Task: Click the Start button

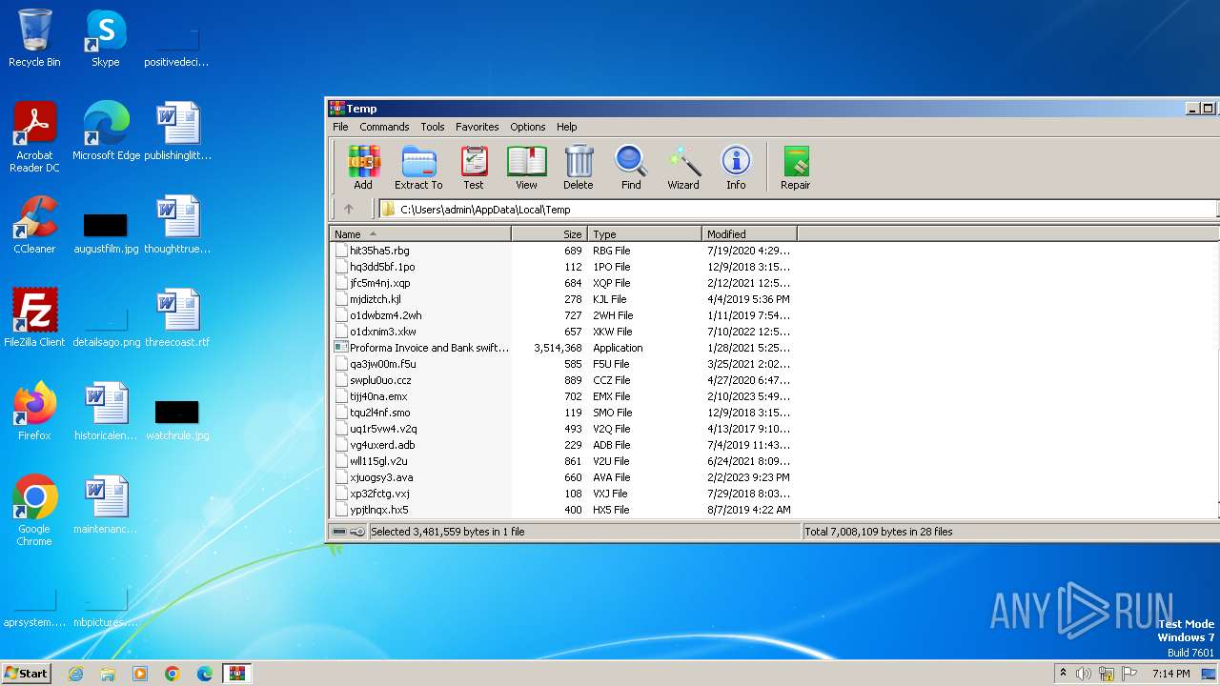Action: [26, 674]
